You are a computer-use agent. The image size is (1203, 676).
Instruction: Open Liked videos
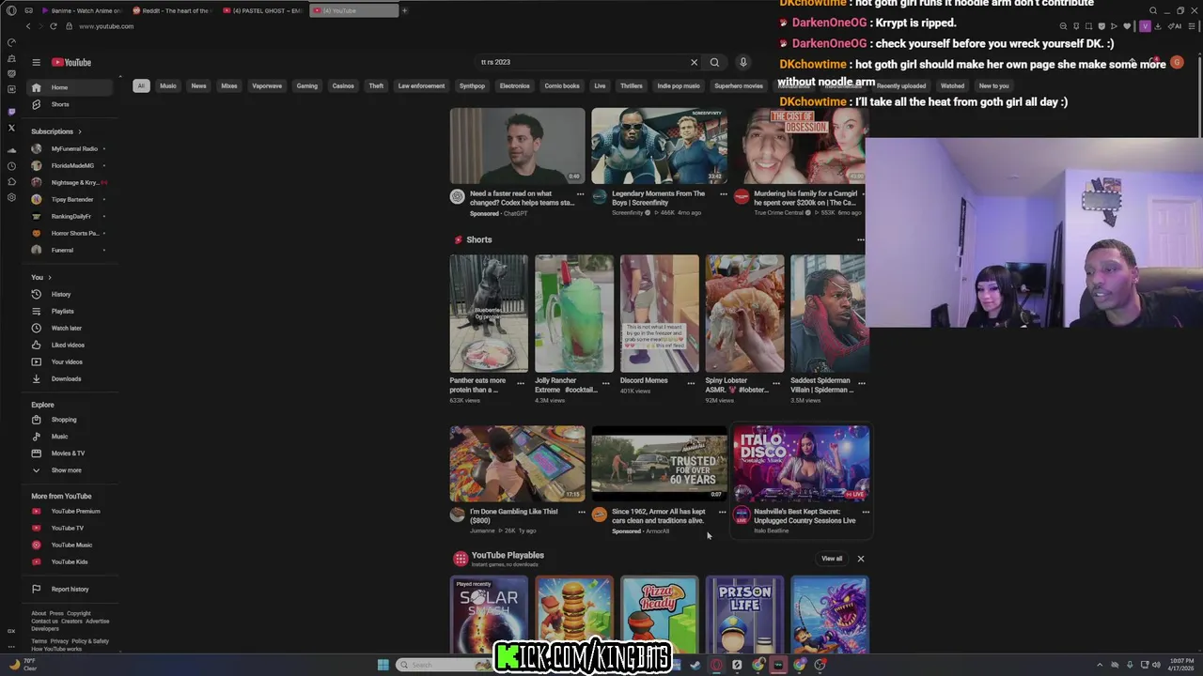[70, 345]
